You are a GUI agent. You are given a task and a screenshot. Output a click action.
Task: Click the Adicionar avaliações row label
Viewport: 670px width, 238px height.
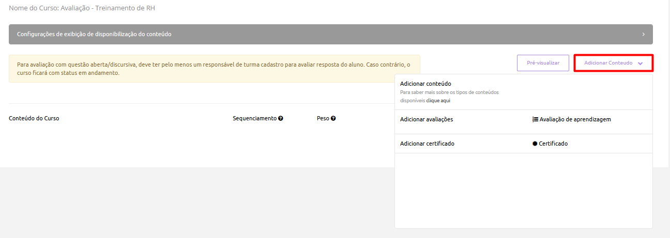(x=427, y=119)
